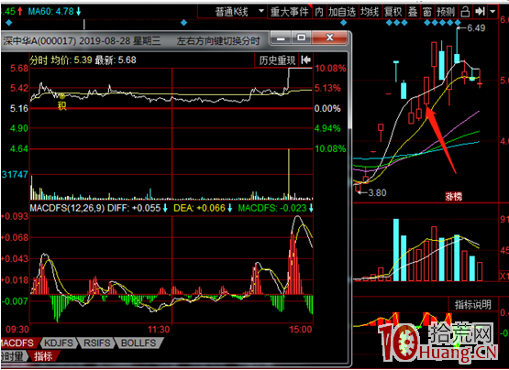Click the 6.49 high price label
509x370 pixels.
pyautogui.click(x=476, y=28)
